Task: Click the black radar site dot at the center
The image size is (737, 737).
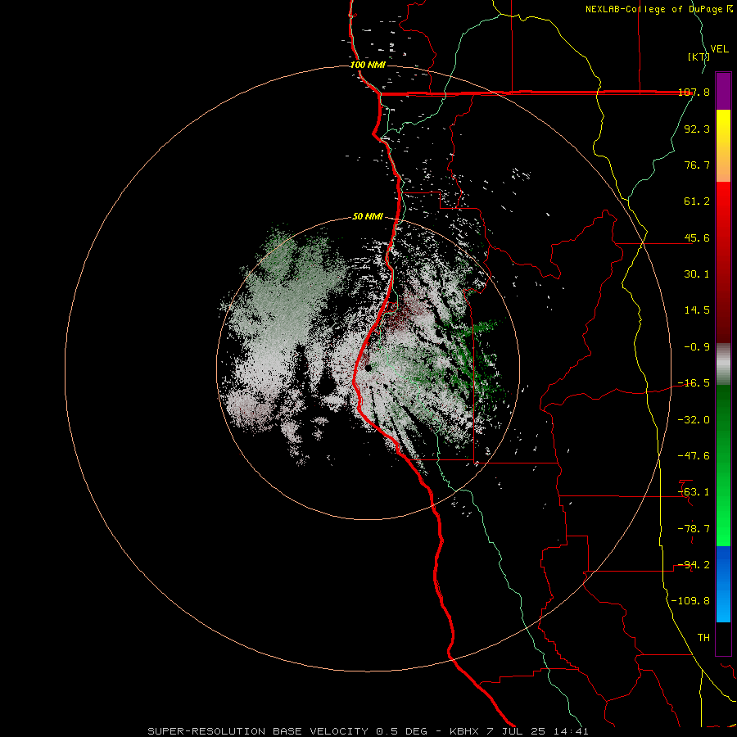Action: pyautogui.click(x=368, y=368)
